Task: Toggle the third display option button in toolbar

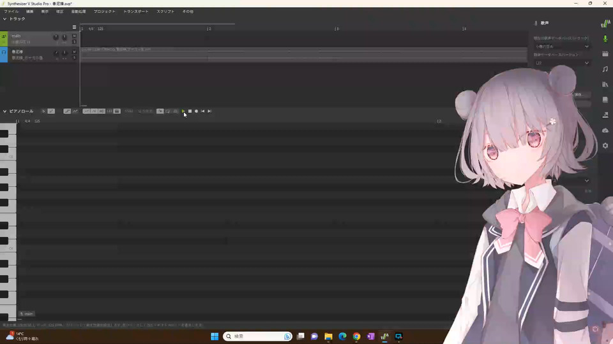Action: pyautogui.click(x=102, y=111)
